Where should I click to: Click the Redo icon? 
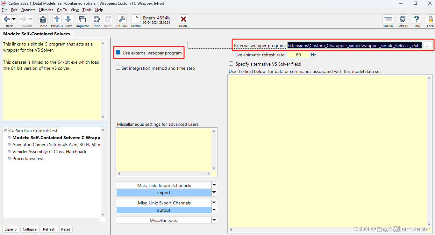[x=108, y=19]
